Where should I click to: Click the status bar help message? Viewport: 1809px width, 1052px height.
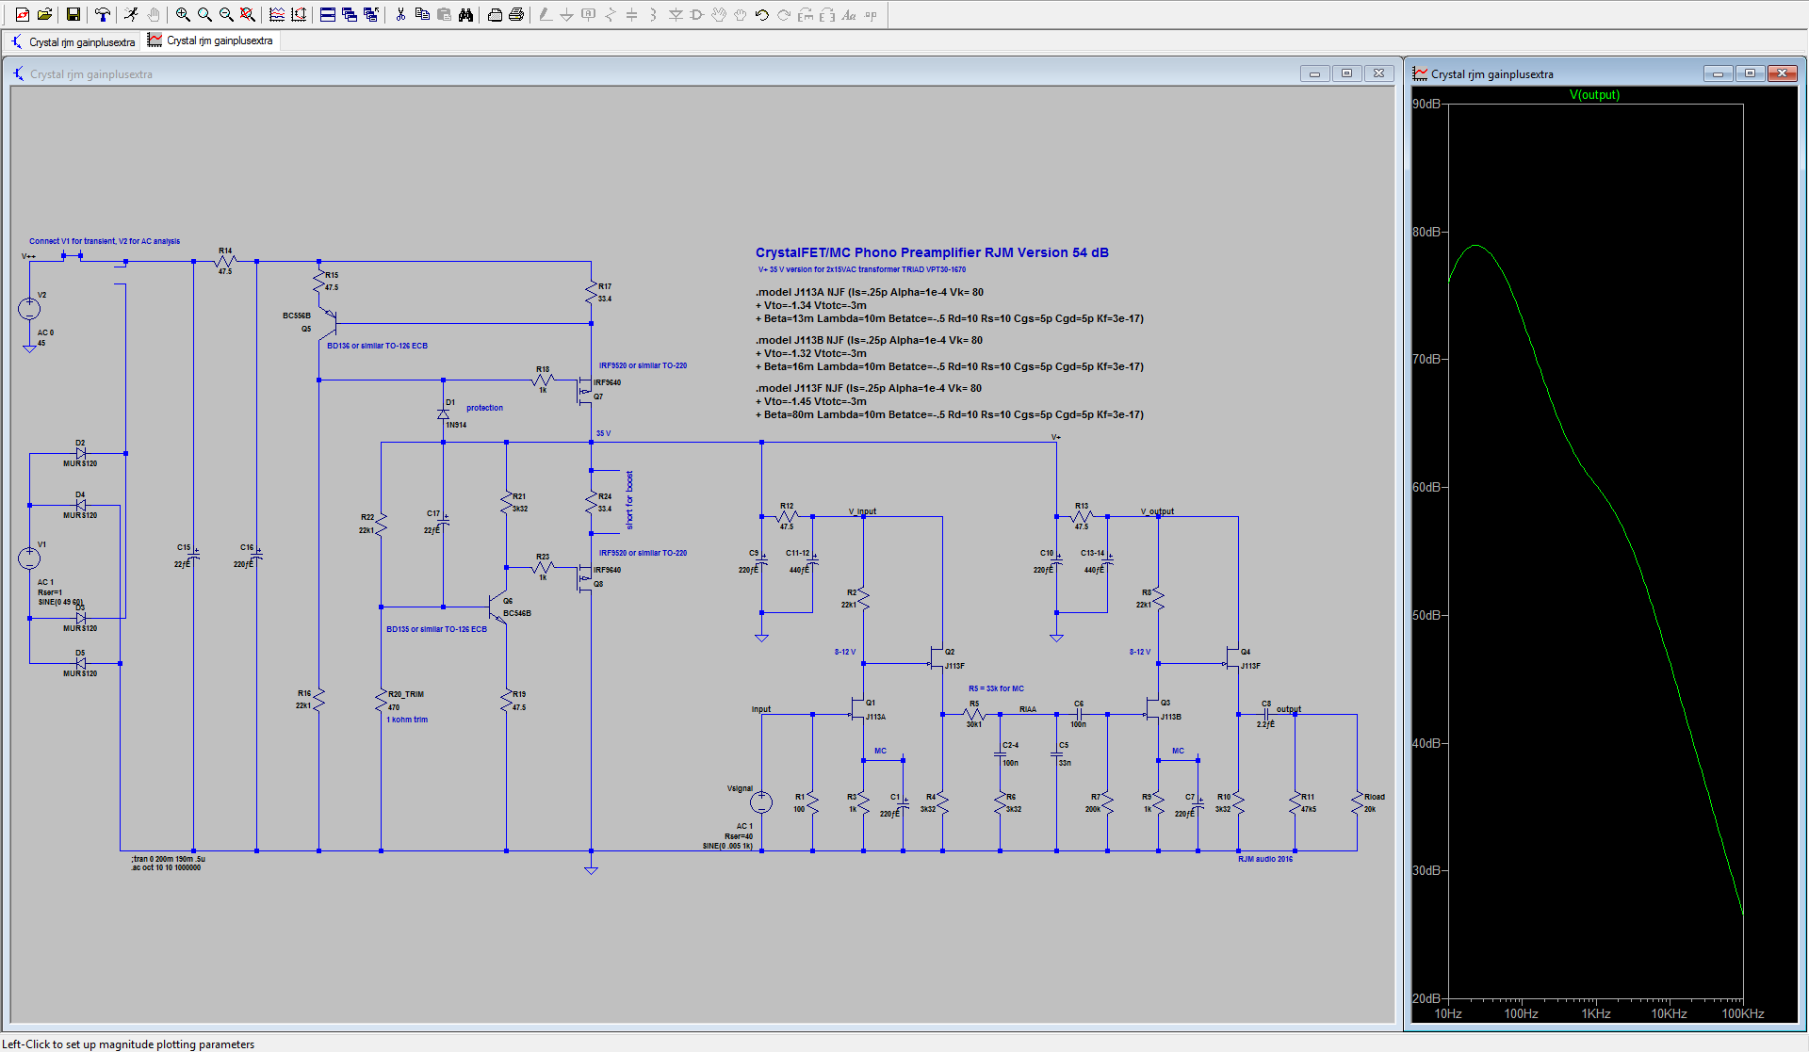click(128, 1044)
